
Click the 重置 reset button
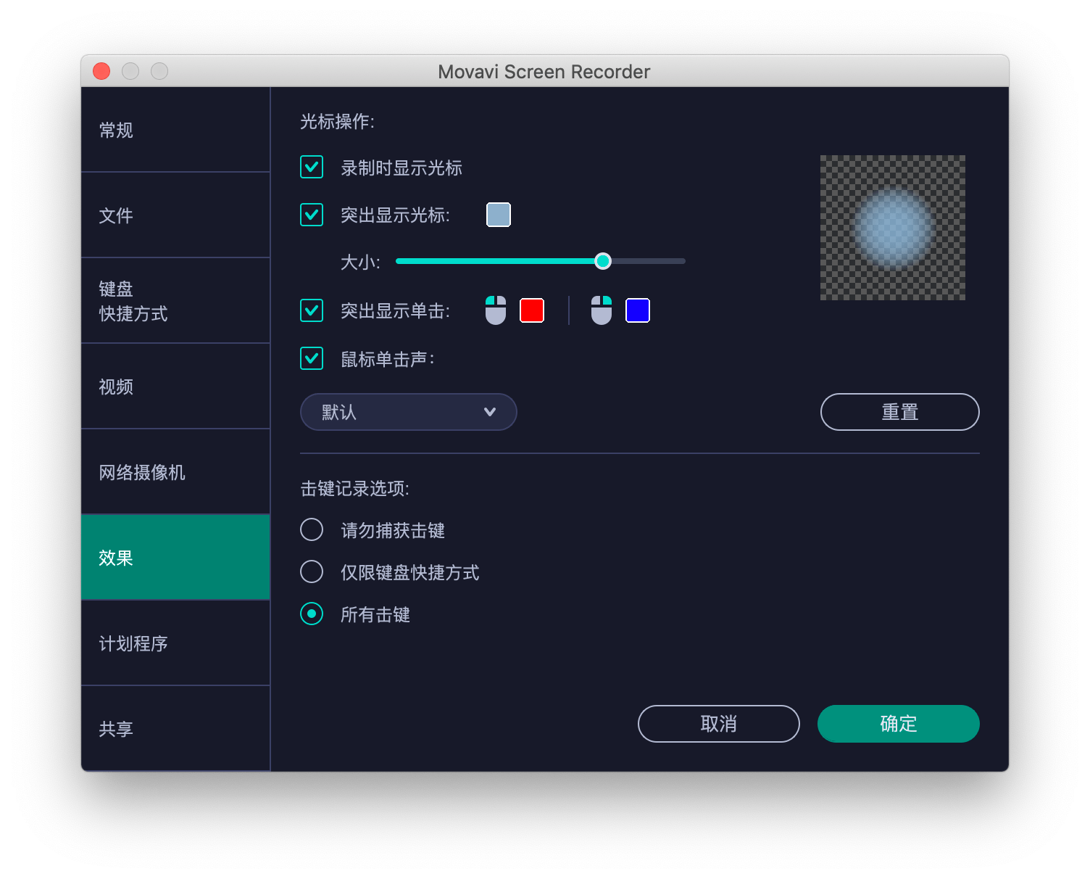900,412
